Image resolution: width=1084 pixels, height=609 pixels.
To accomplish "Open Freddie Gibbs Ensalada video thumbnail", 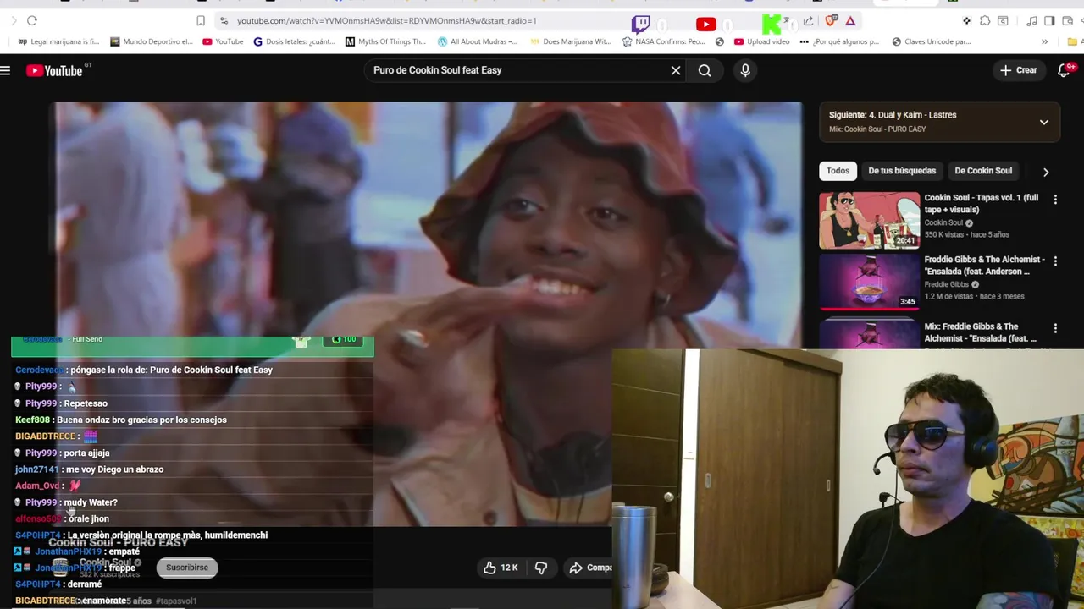I will (x=869, y=283).
